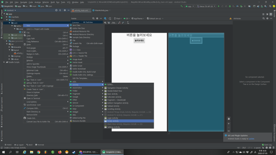The width and height of the screenshot is (276, 155).
Task: Choose Java Class in the New submenu
Action: [x=87, y=25]
